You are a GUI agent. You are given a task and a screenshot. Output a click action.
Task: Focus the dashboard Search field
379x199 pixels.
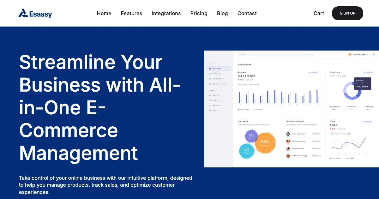(276, 54)
